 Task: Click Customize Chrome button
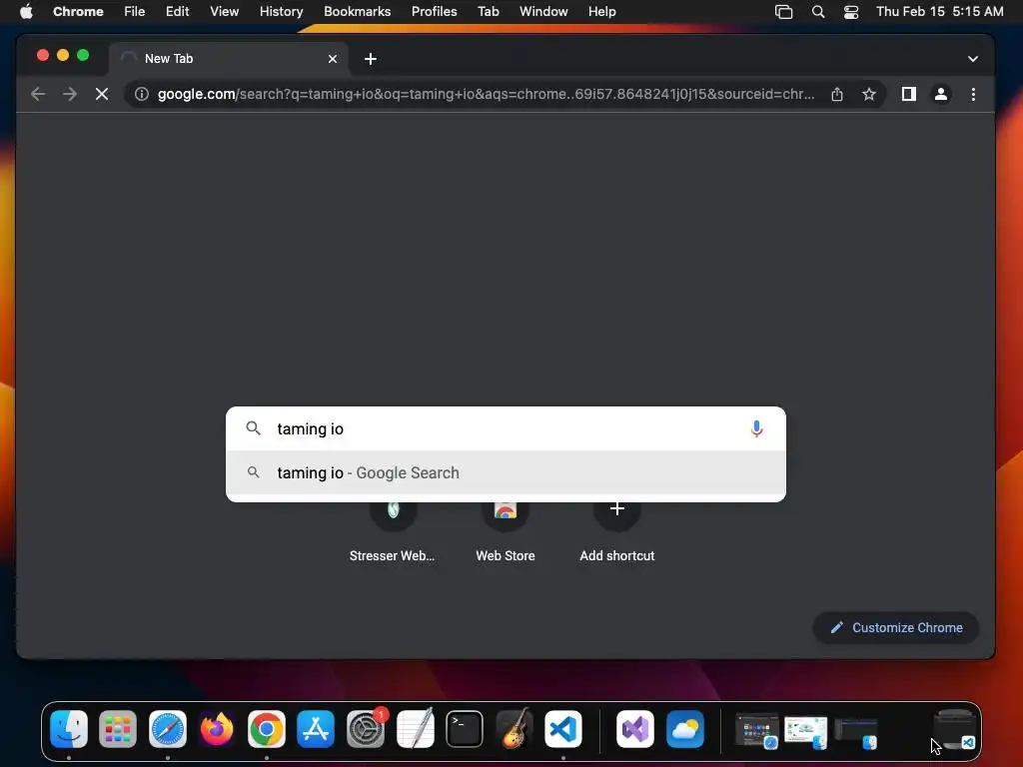tap(895, 627)
